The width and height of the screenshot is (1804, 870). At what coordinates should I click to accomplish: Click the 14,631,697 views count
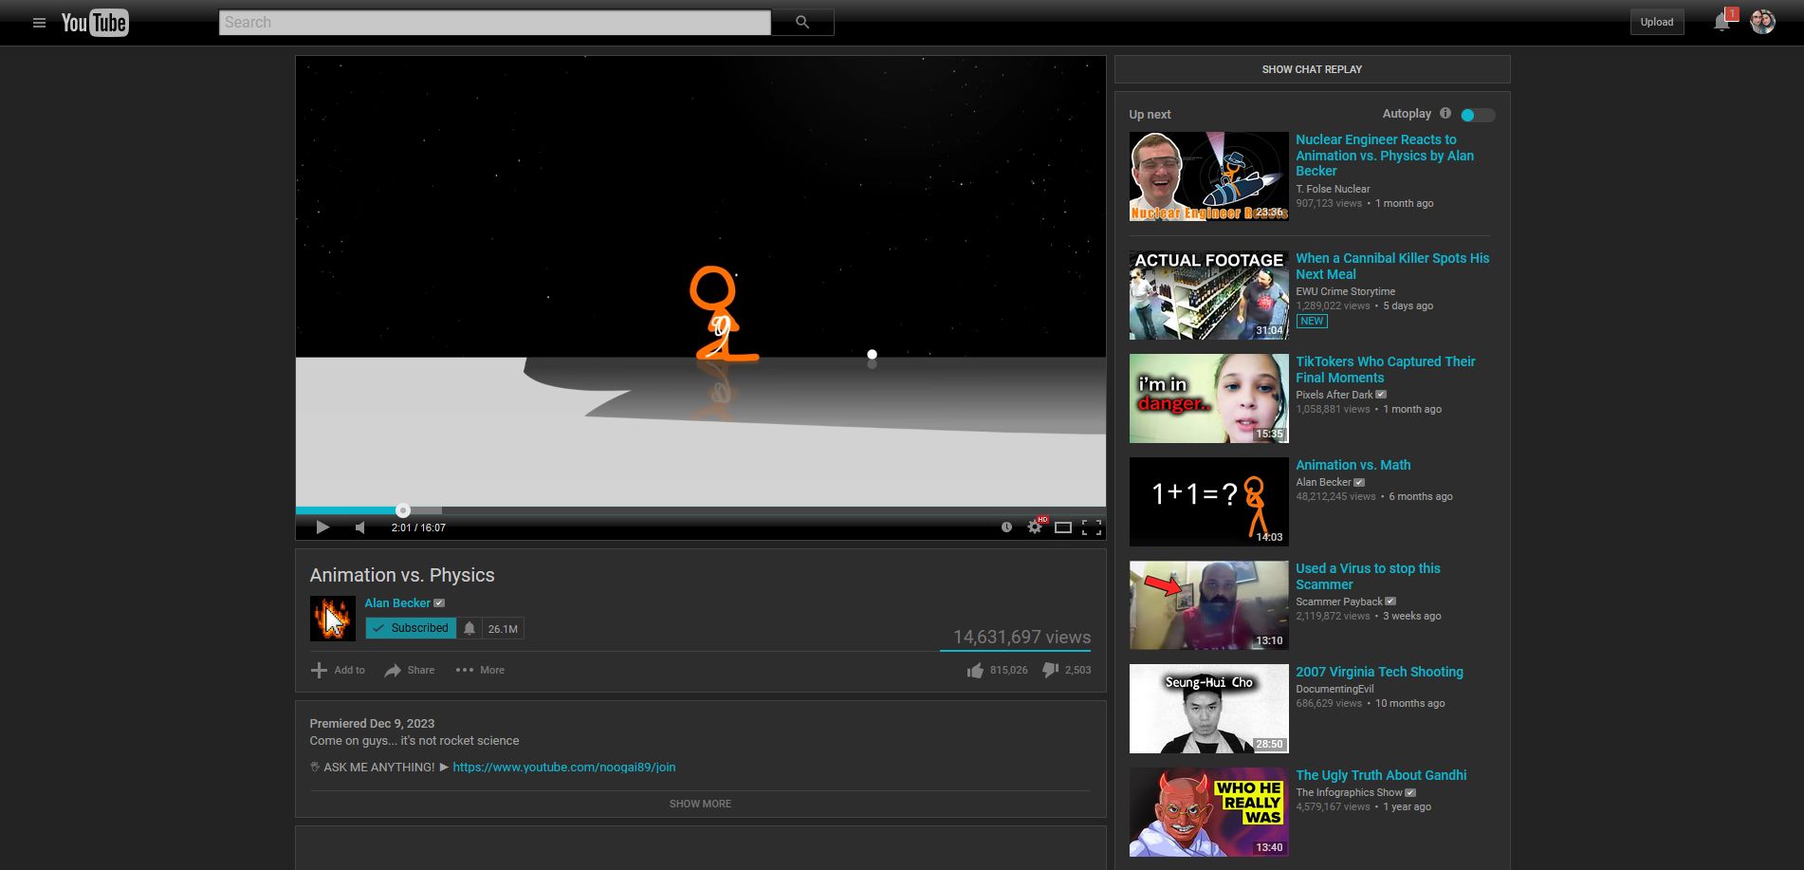tap(1022, 638)
